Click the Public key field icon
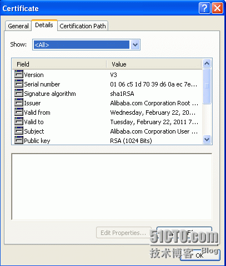 pos(19,140)
